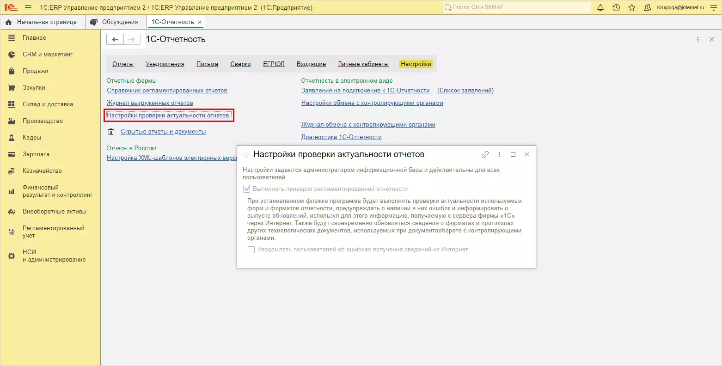Screen dimensions: 722x366
Task: Click the notifications bell icon
Action: pyautogui.click(x=600, y=7)
